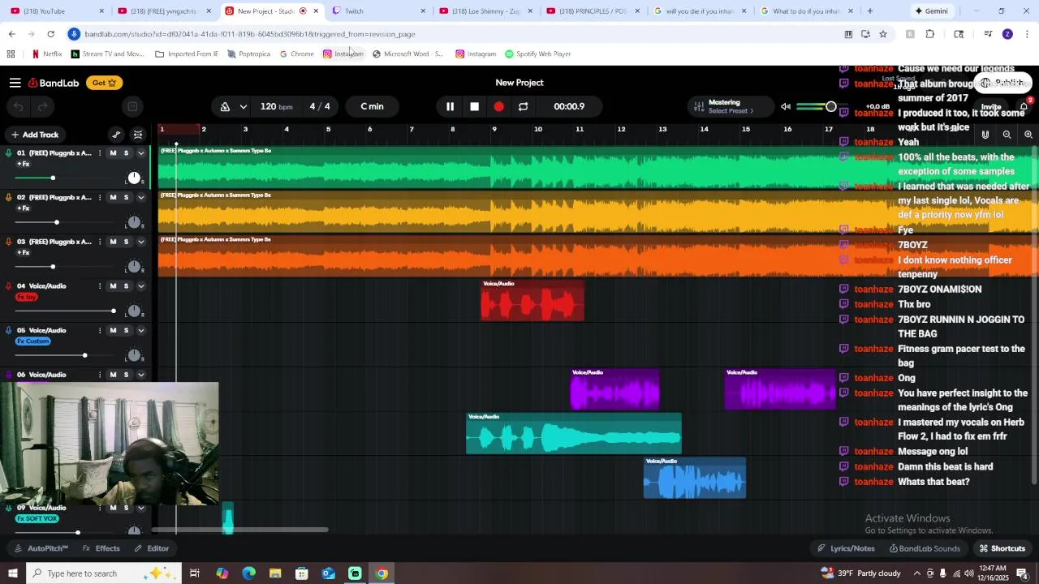The height and width of the screenshot is (584, 1039).
Task: Open the disabled panel icon next to redo
Action: 133,106
